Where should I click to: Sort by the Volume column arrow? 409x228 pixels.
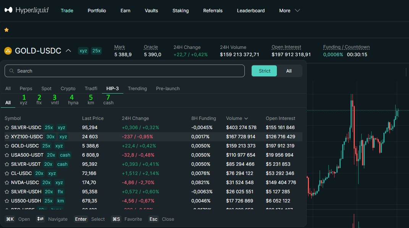(246, 119)
